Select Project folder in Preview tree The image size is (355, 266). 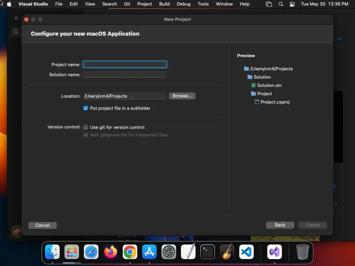[x=261, y=94]
